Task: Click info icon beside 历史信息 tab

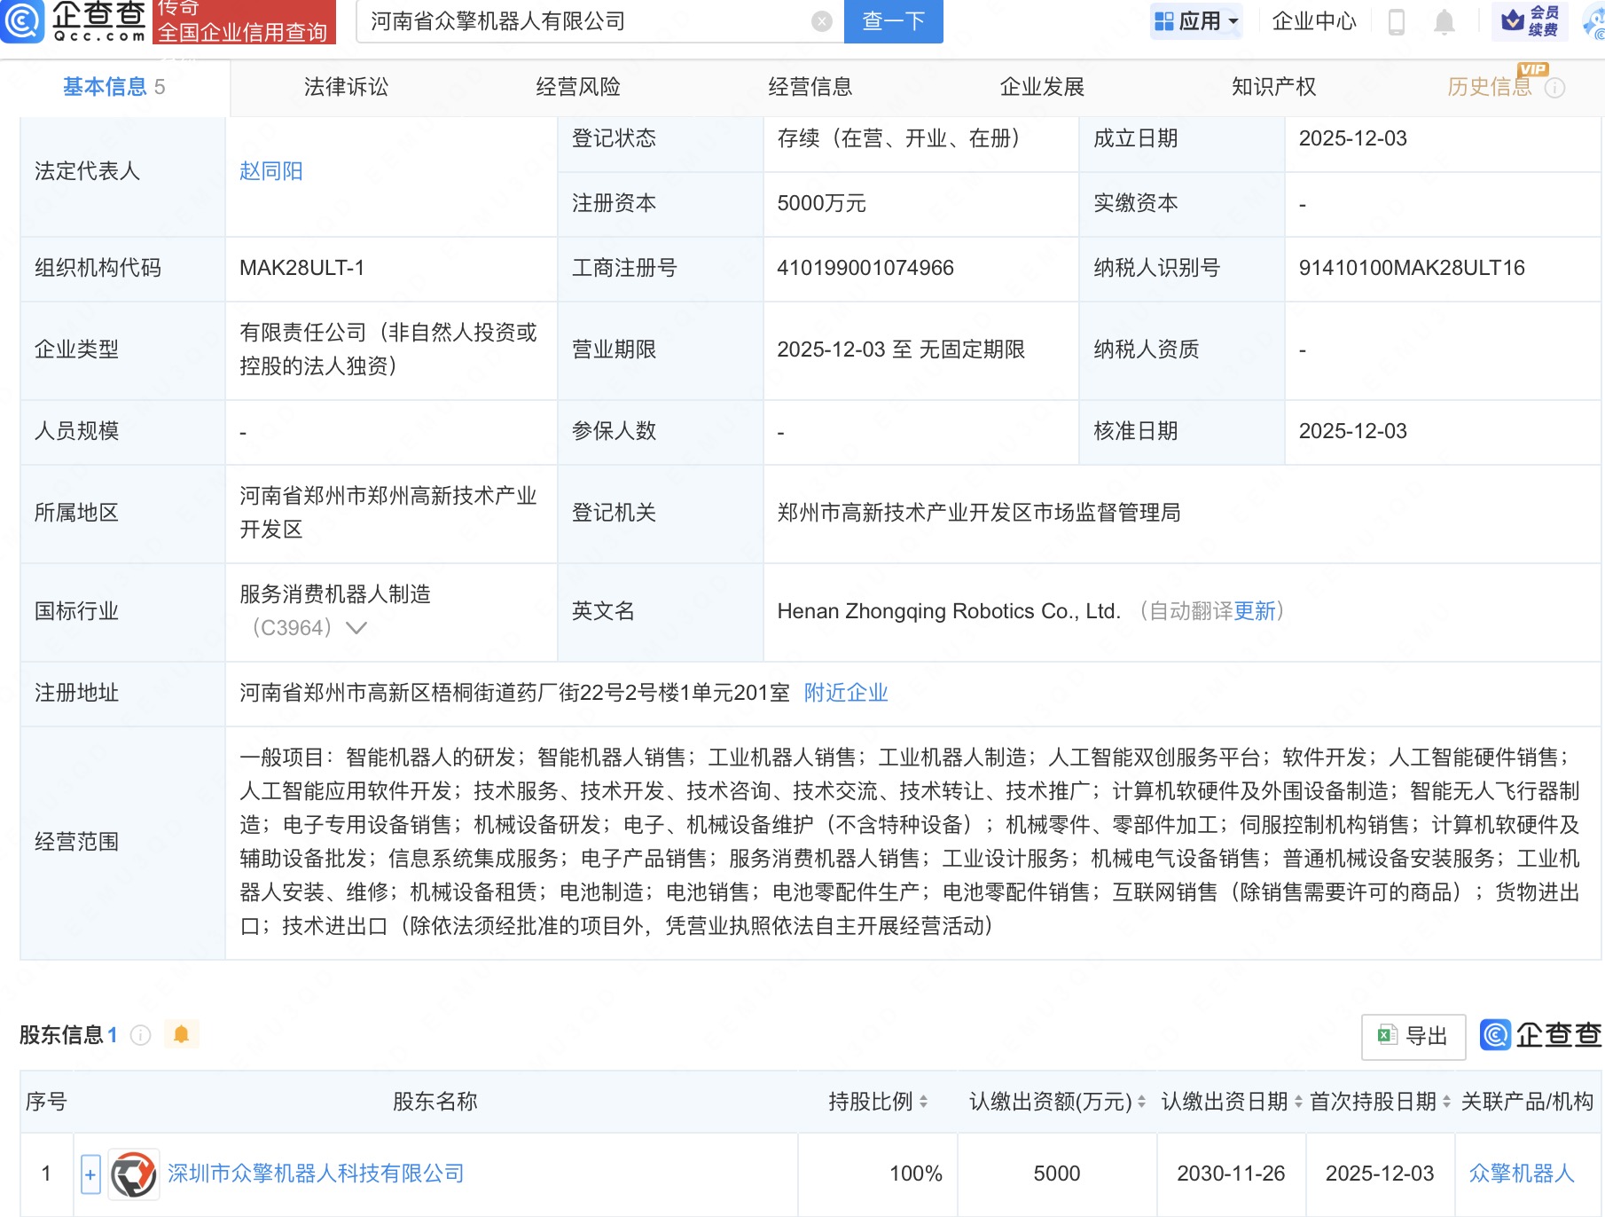Action: point(1555,88)
